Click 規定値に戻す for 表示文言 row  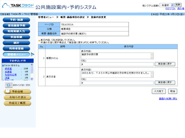[x=165, y=82]
